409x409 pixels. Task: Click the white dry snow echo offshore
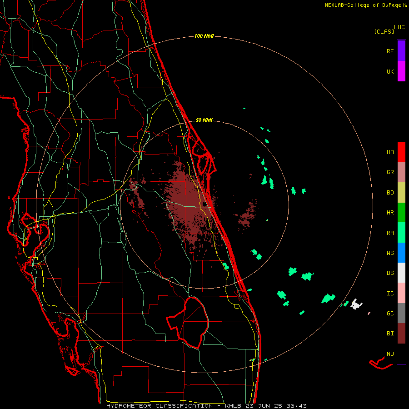(356, 304)
